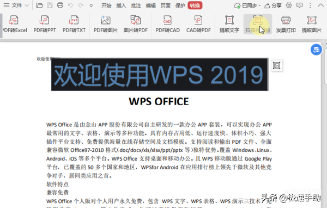Select the 欢迎使用WPS 2019 banner image
Viewport: 327px width, 208px height.
click(x=160, y=75)
